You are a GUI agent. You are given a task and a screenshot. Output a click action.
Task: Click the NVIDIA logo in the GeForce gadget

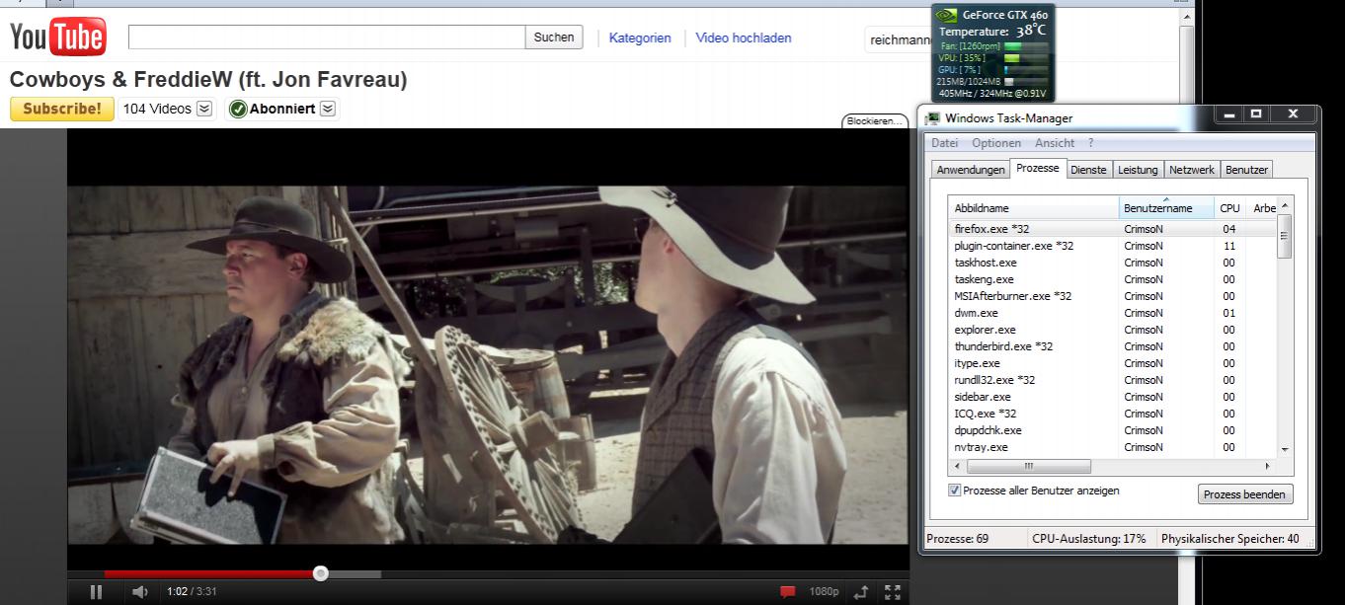[x=946, y=15]
